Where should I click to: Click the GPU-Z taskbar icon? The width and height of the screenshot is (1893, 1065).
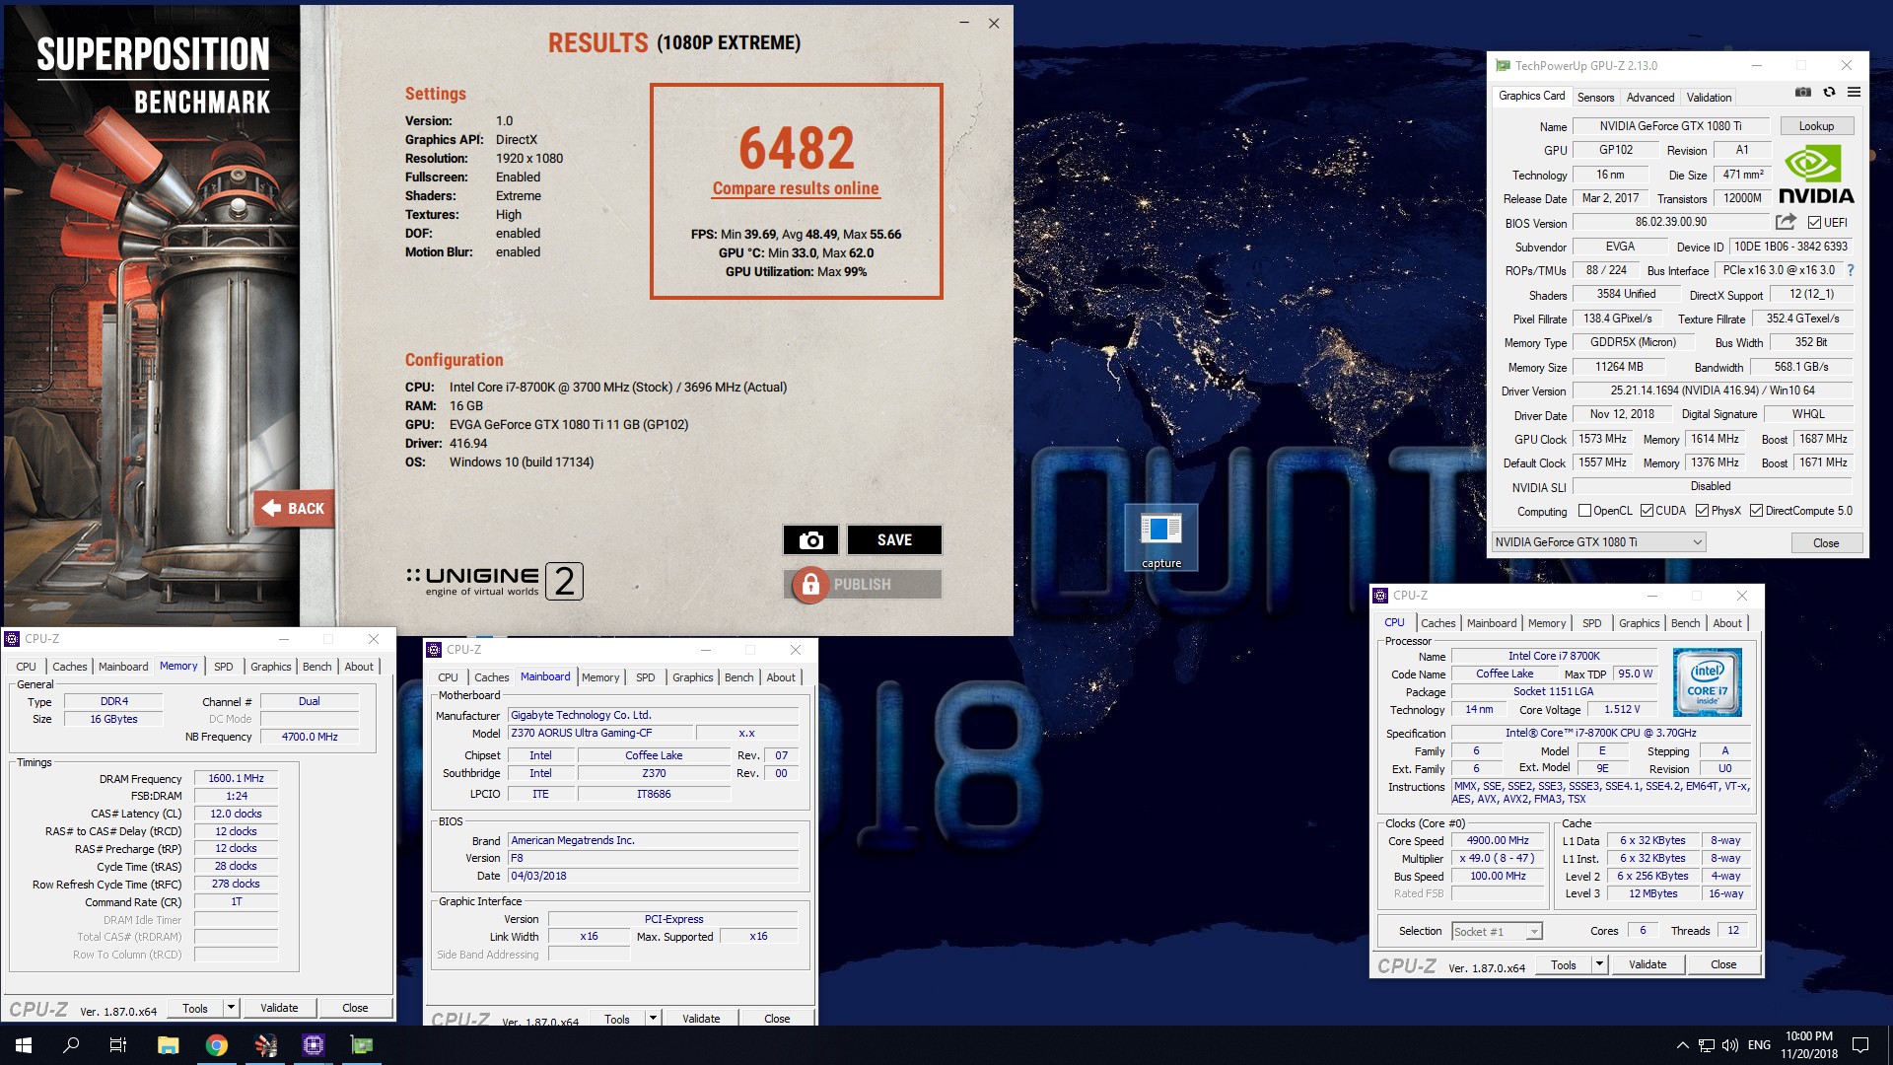pos(362,1045)
